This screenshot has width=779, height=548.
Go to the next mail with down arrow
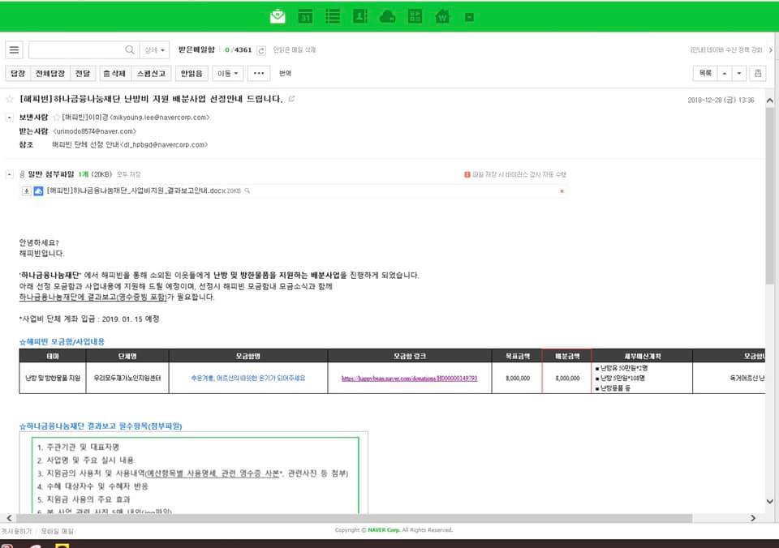[738, 74]
